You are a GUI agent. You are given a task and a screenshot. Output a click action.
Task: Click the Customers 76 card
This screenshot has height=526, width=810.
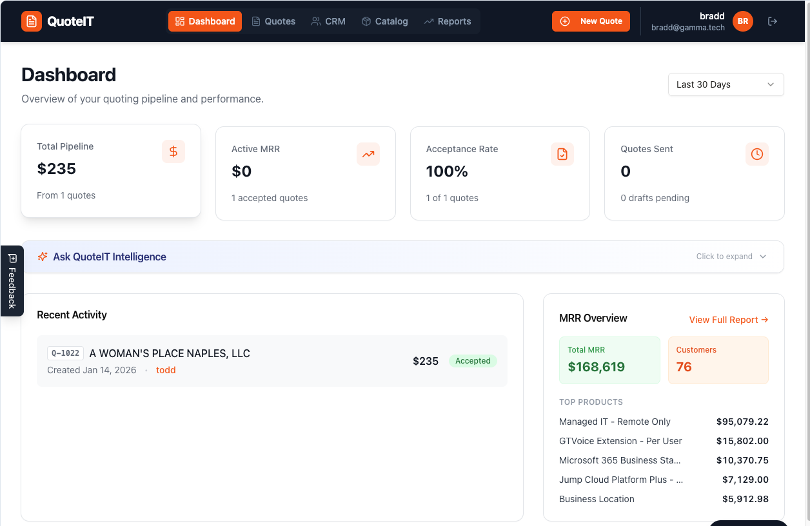pos(718,360)
